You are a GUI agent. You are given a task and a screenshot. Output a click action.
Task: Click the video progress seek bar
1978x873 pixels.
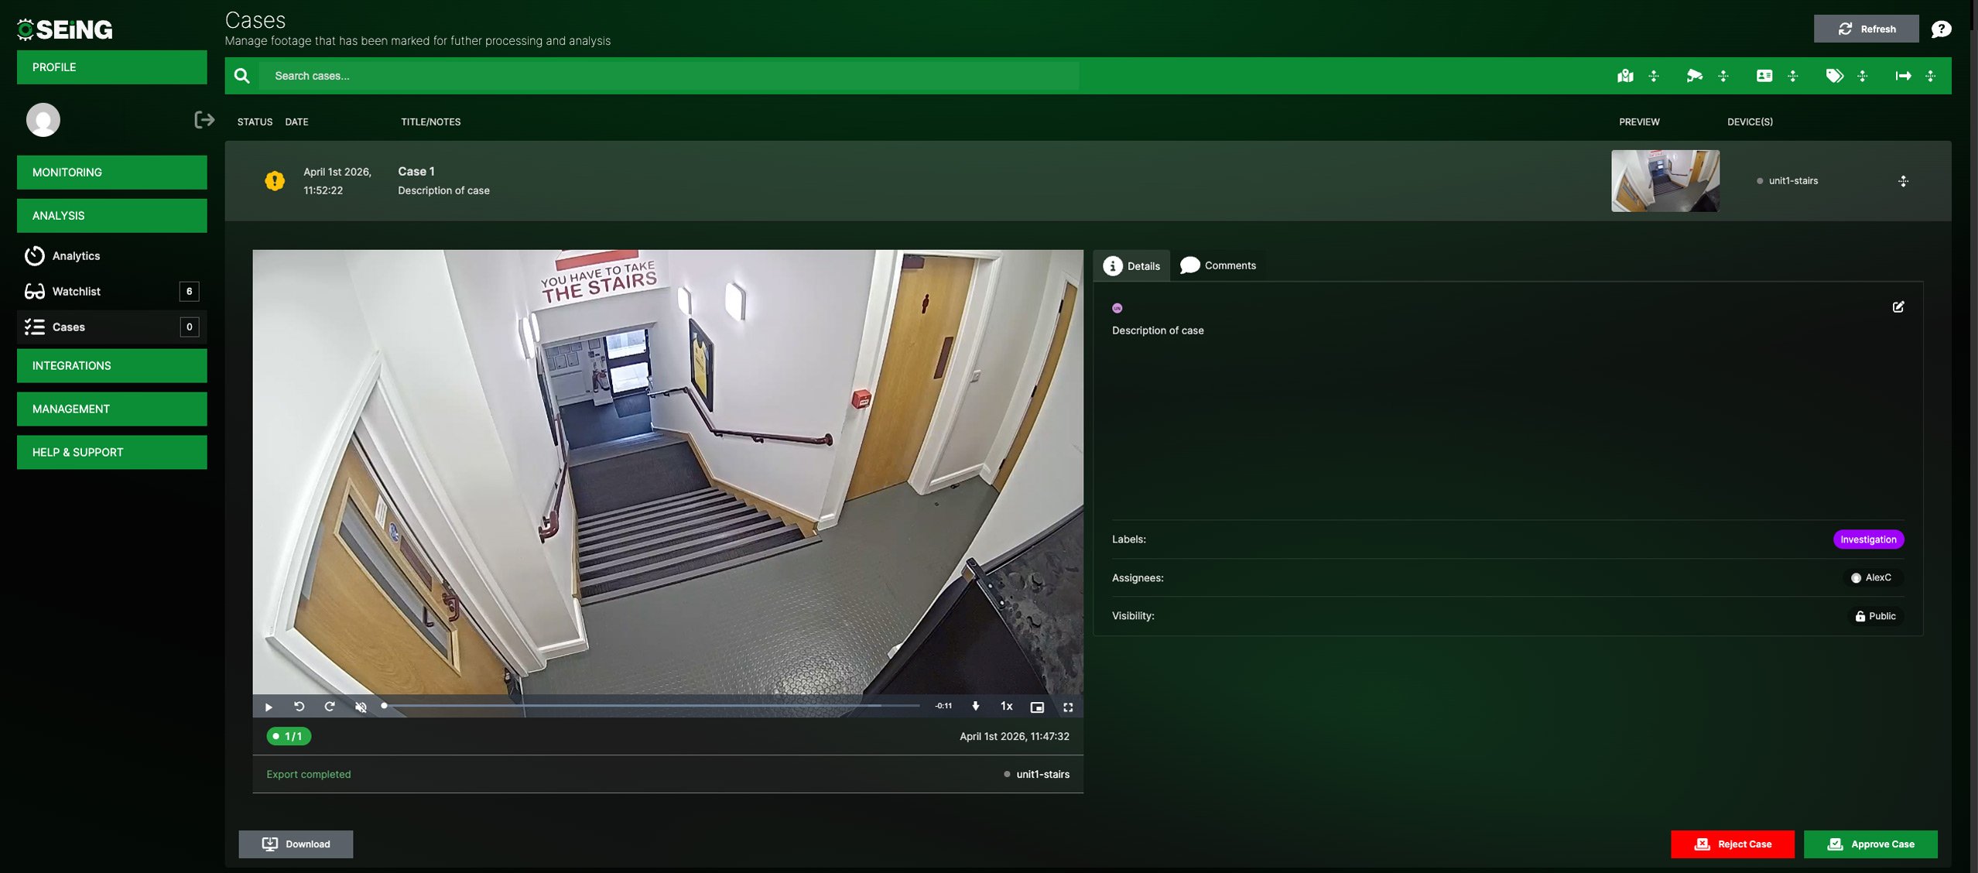tap(650, 706)
